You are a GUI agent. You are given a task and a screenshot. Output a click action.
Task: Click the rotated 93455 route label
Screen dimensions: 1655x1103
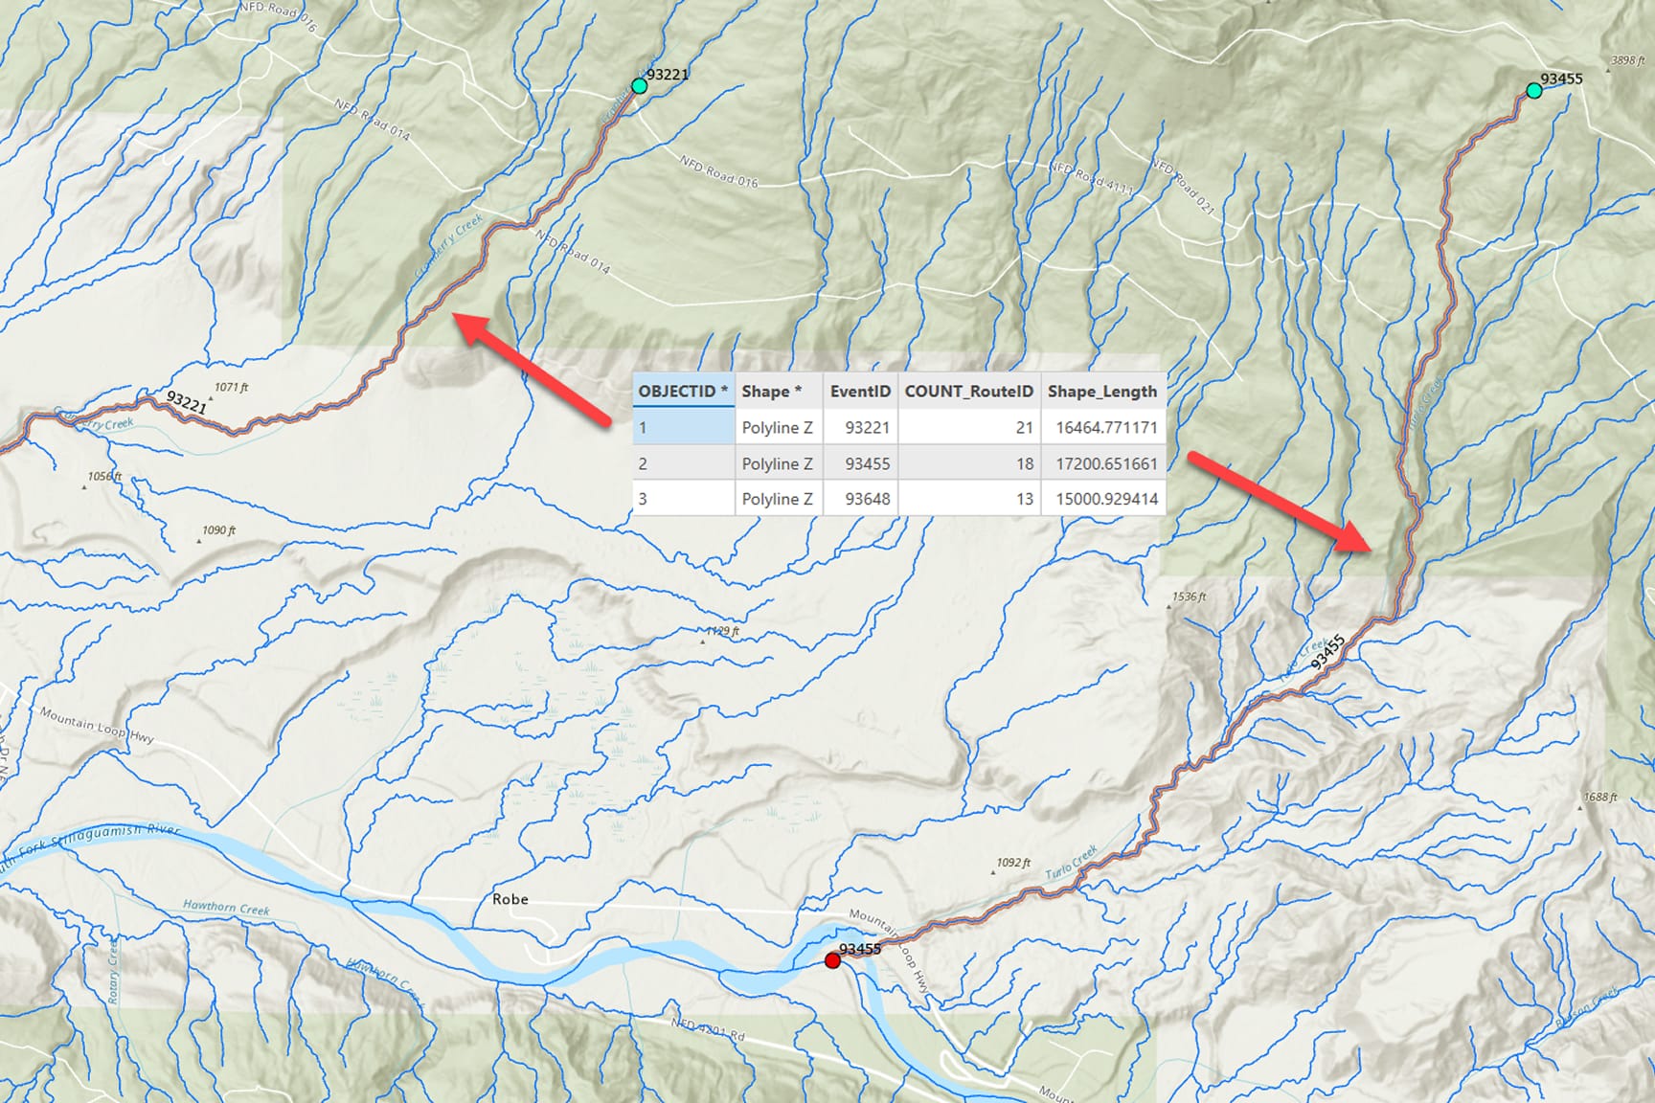click(1327, 652)
